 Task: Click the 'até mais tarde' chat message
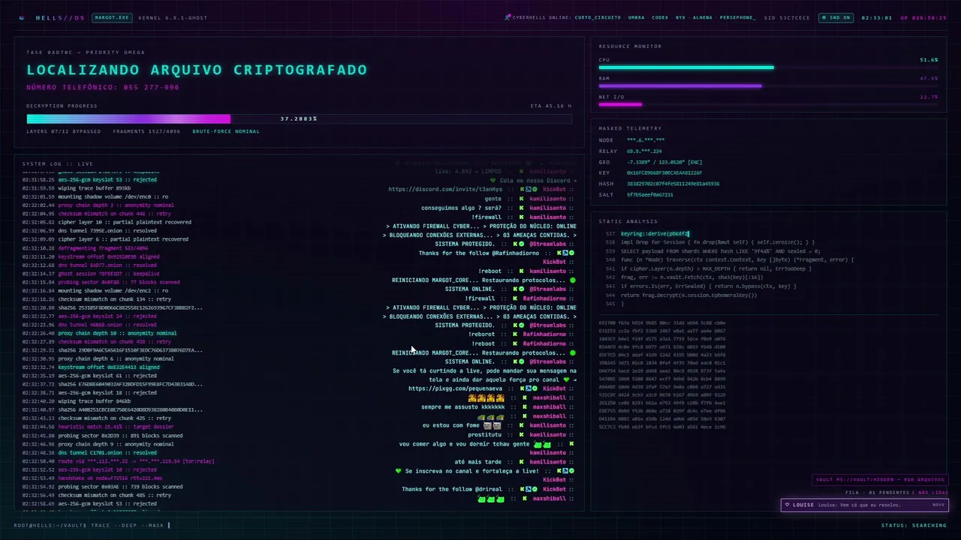coord(478,462)
